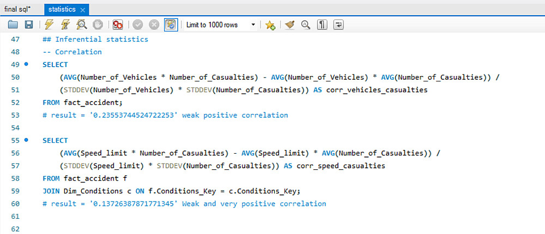Click STDDEV(Number_of_Vehicles) on line 51
The image size is (545, 234).
click(118, 90)
